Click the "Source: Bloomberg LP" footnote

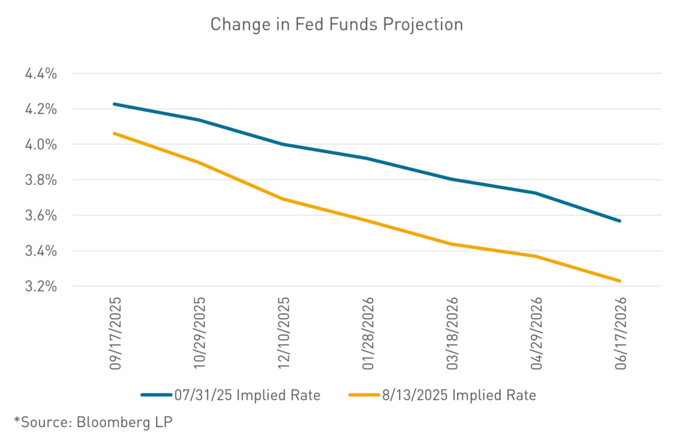(93, 421)
